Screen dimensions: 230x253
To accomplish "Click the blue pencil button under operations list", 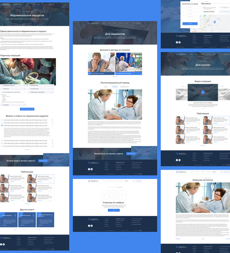I will coord(27,109).
